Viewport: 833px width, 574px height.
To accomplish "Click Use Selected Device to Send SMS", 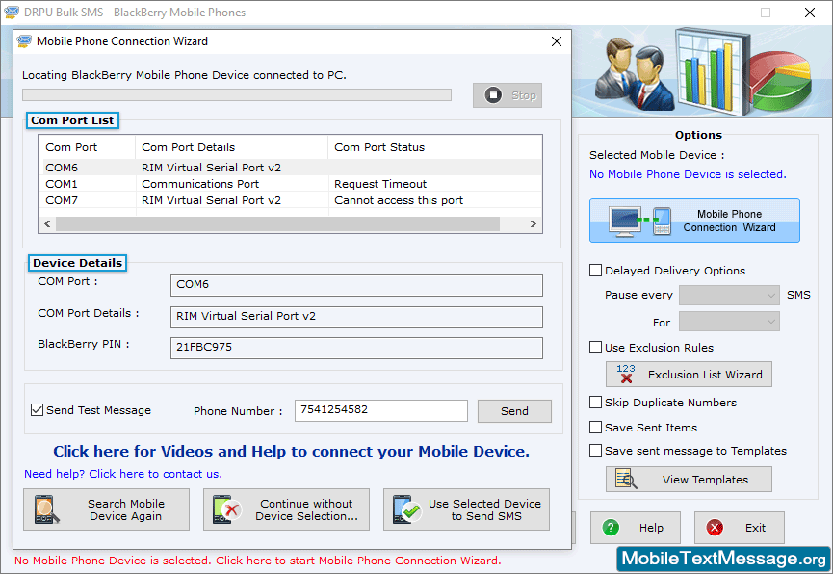I will tap(466, 509).
